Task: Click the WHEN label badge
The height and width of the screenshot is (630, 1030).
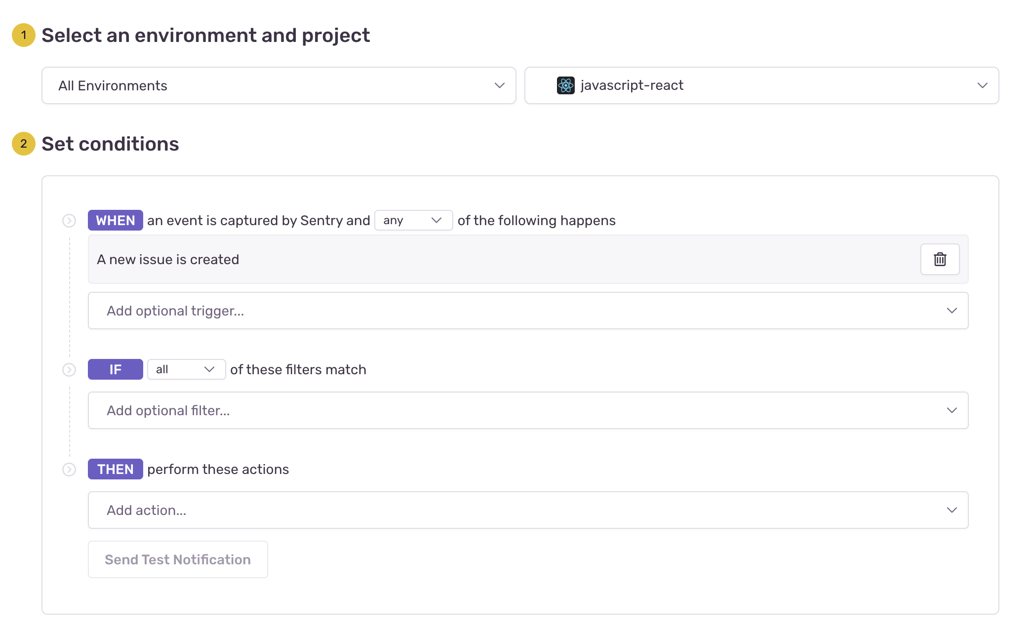Action: [x=115, y=220]
